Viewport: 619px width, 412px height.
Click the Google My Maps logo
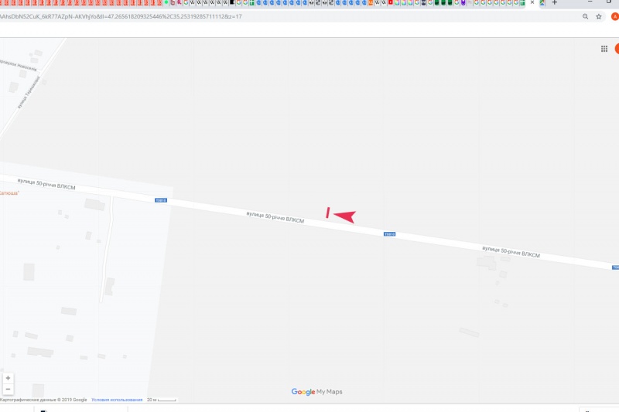coord(316,391)
